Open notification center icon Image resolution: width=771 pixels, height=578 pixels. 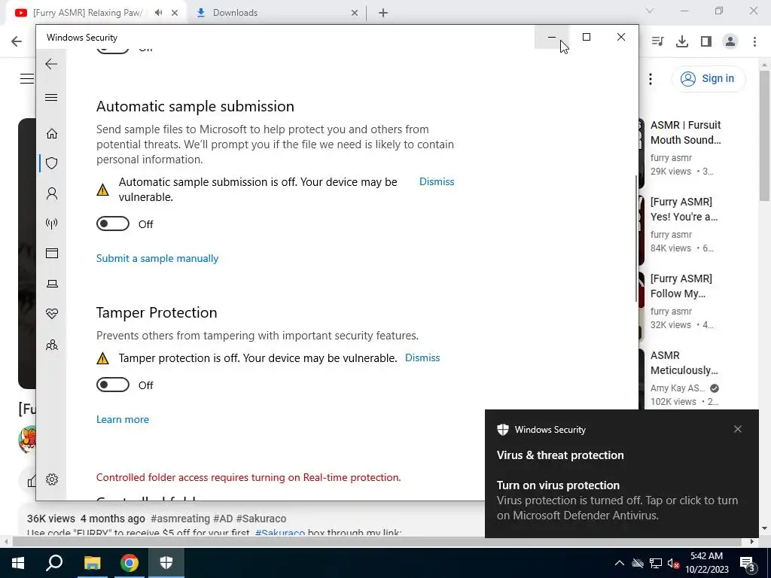(748, 563)
